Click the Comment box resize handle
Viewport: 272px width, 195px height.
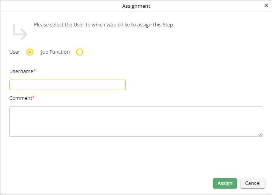click(261, 134)
